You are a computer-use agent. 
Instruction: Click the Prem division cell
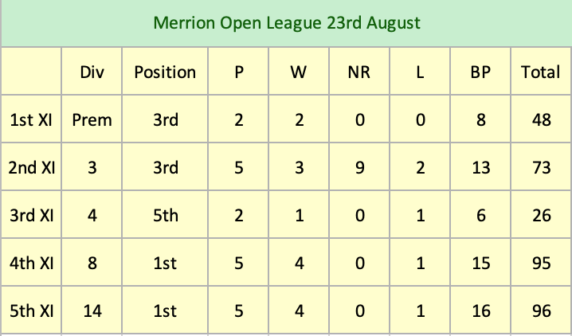pos(92,120)
